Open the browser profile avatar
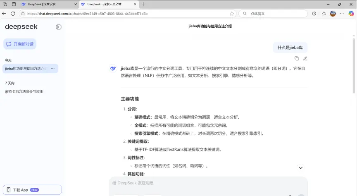The width and height of the screenshot is (357, 196). pos(333,14)
